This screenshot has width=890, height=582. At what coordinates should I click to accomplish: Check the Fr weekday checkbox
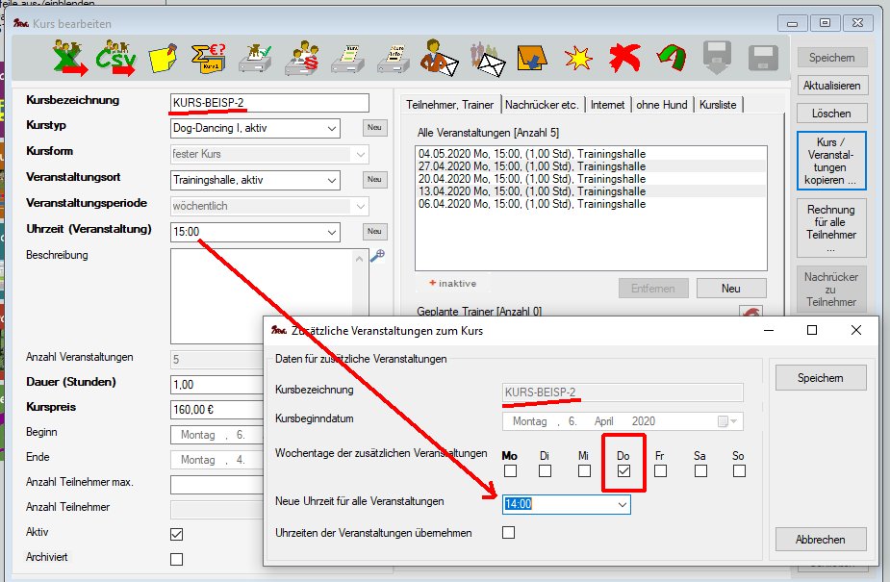point(660,471)
